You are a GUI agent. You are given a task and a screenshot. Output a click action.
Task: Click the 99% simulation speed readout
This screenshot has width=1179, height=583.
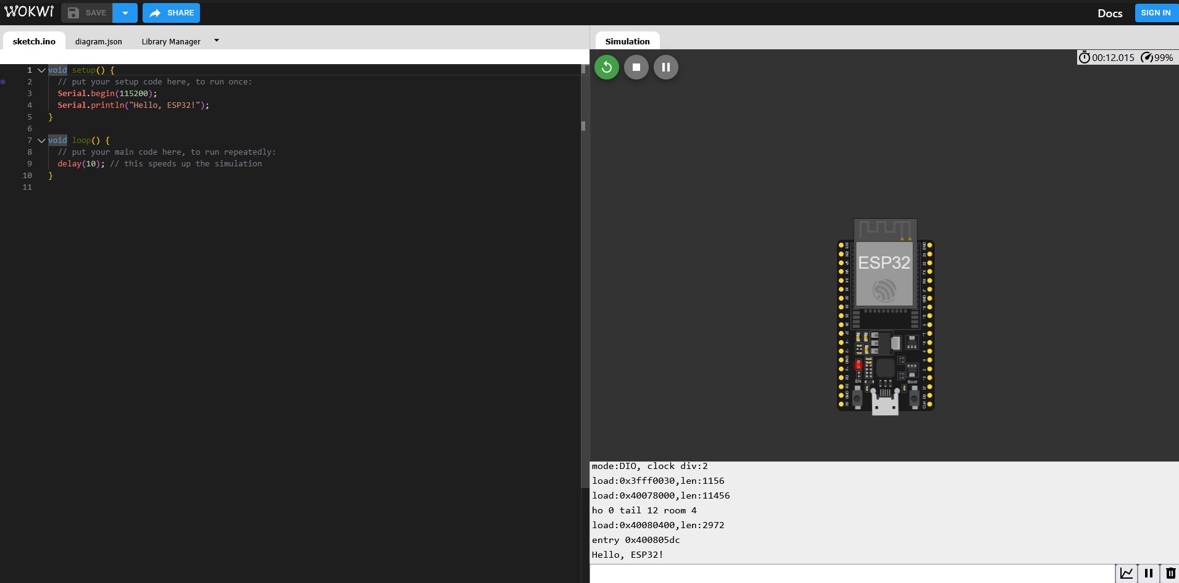point(1164,57)
